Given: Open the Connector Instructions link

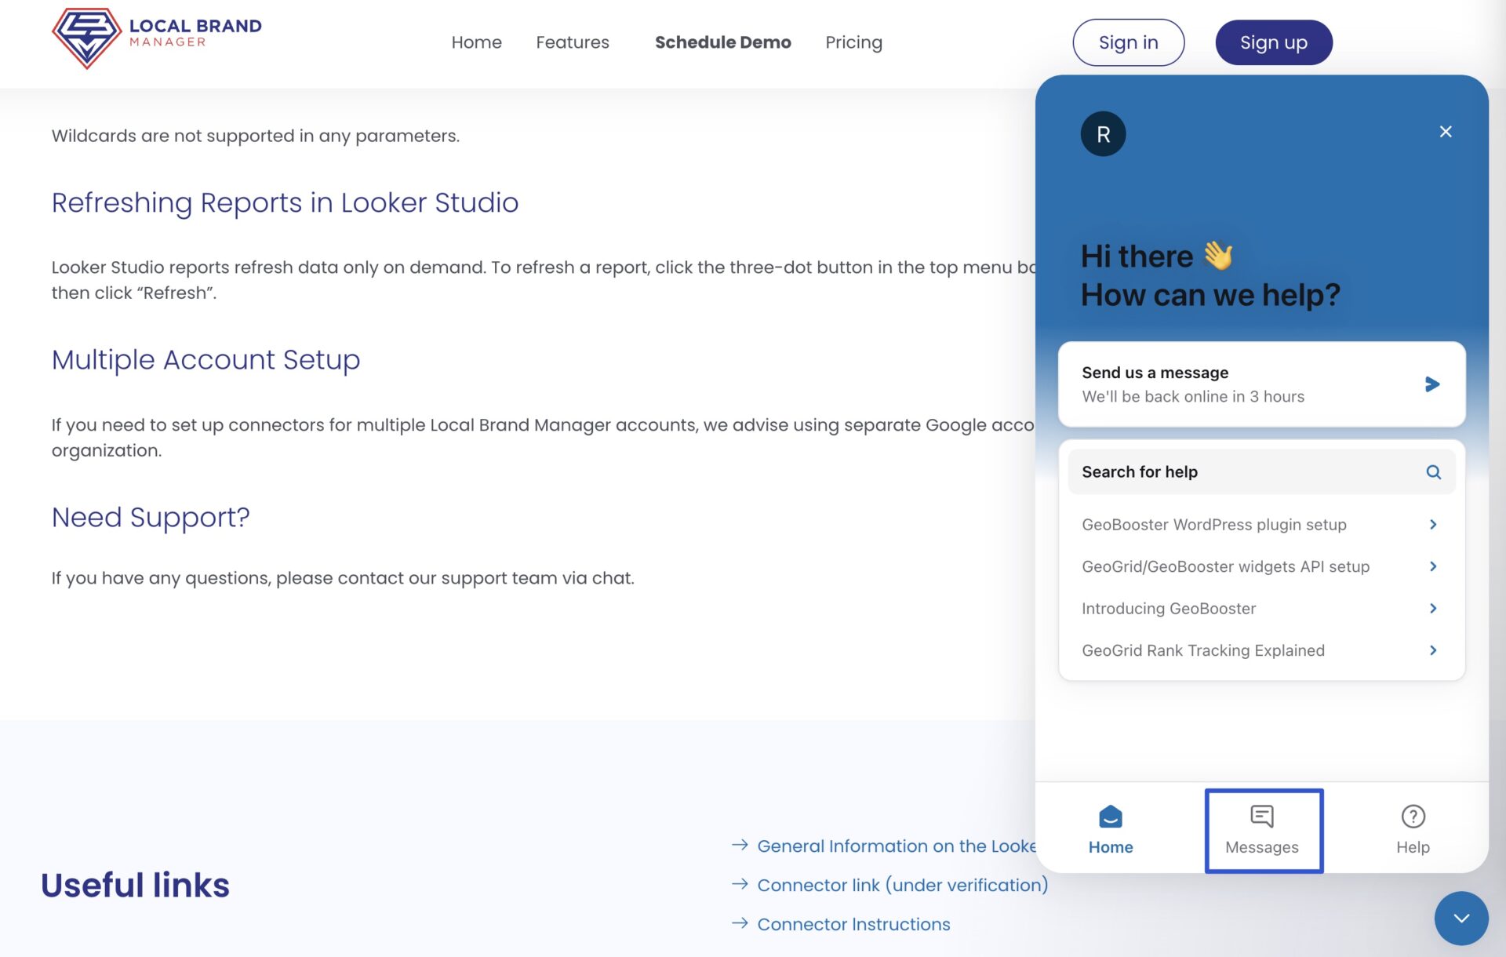Looking at the screenshot, I should [x=853, y=924].
